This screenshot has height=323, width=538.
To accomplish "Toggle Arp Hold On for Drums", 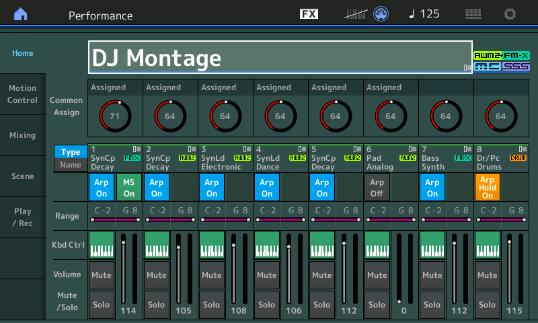I will [487, 187].
